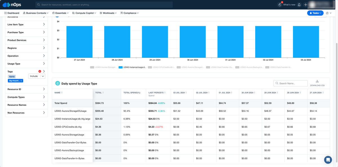
Task: Click the Download CSV icon
Action: coord(317,81)
